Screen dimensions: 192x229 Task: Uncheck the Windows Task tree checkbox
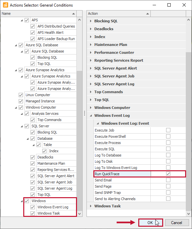tap(32, 213)
